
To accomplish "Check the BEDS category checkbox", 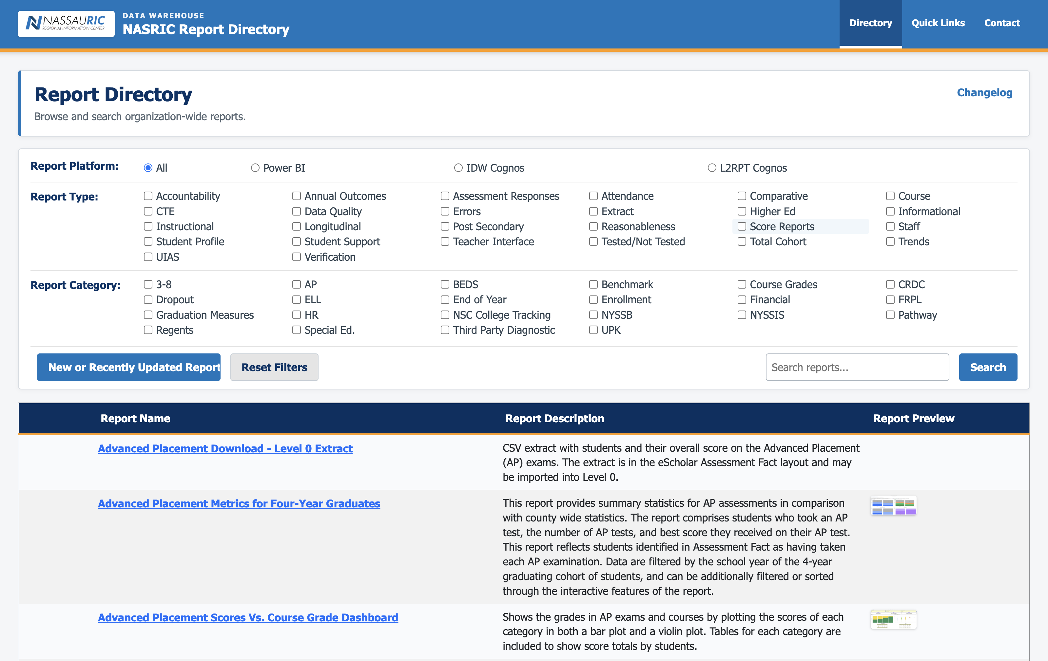I will point(445,285).
